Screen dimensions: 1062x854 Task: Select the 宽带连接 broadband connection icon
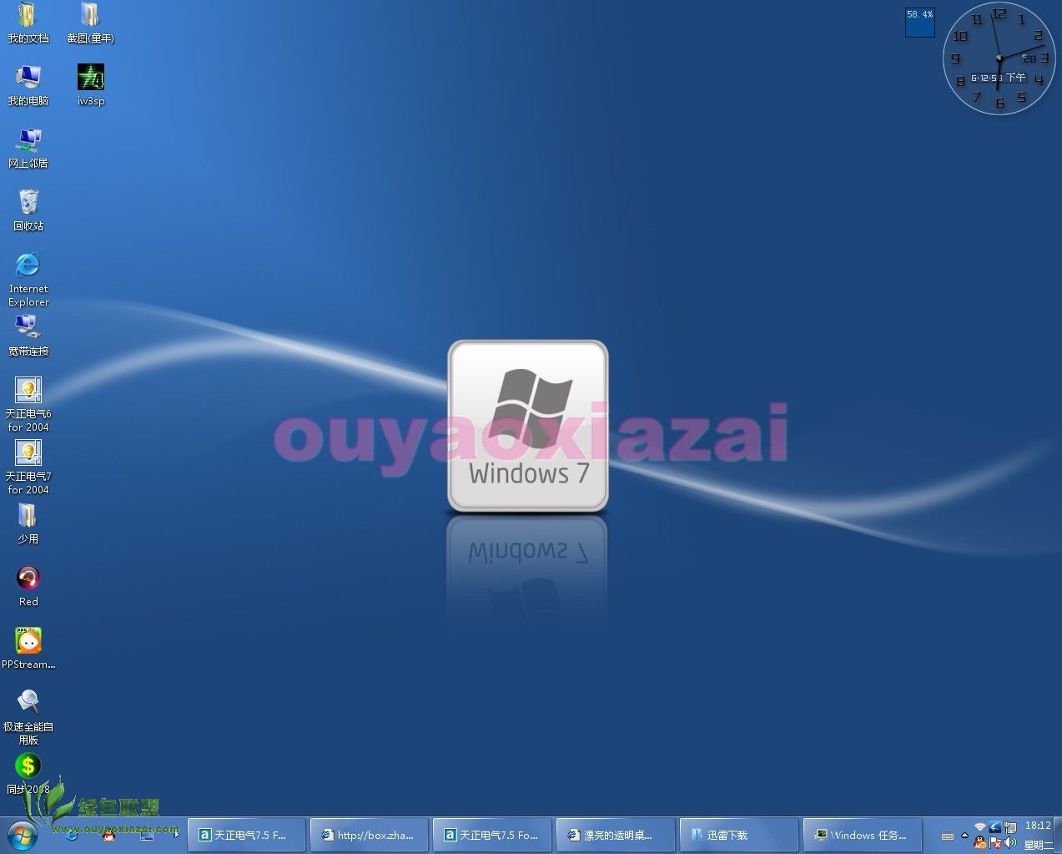28,336
